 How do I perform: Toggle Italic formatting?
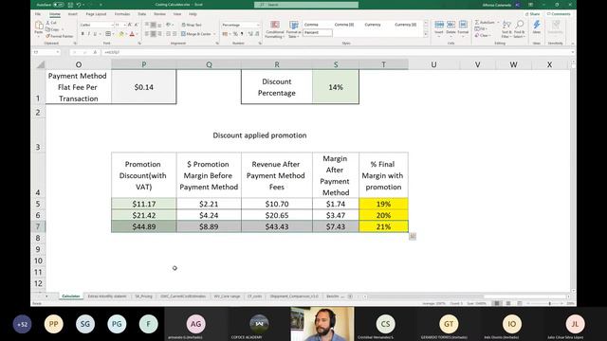(88, 34)
